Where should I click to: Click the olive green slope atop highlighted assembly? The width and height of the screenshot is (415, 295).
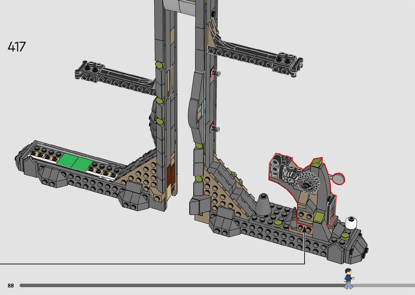(317, 162)
